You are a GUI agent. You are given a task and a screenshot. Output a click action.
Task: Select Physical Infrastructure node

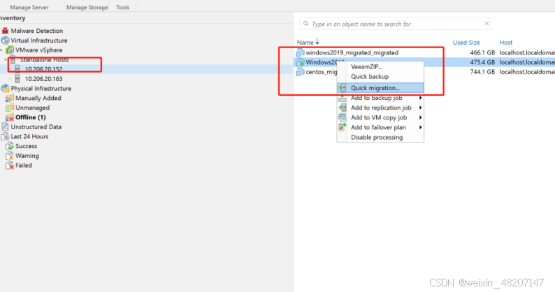(x=41, y=88)
